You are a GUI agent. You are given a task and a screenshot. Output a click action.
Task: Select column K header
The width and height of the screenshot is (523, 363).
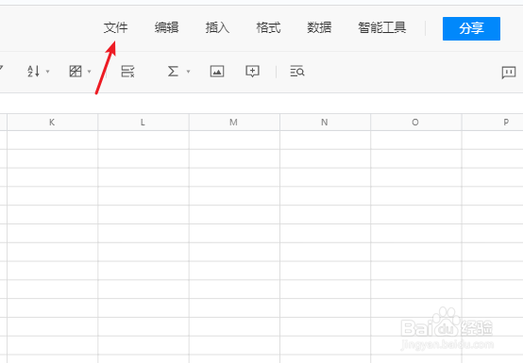[x=52, y=123]
